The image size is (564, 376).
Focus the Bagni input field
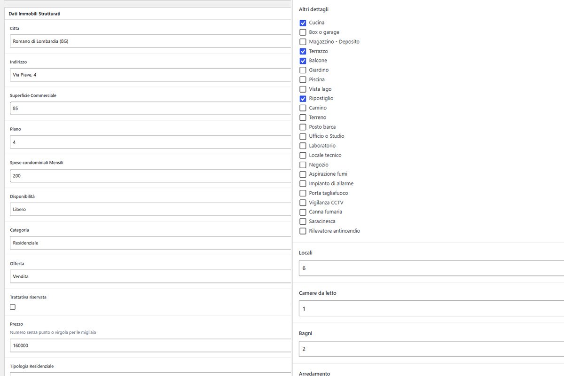(x=431, y=349)
